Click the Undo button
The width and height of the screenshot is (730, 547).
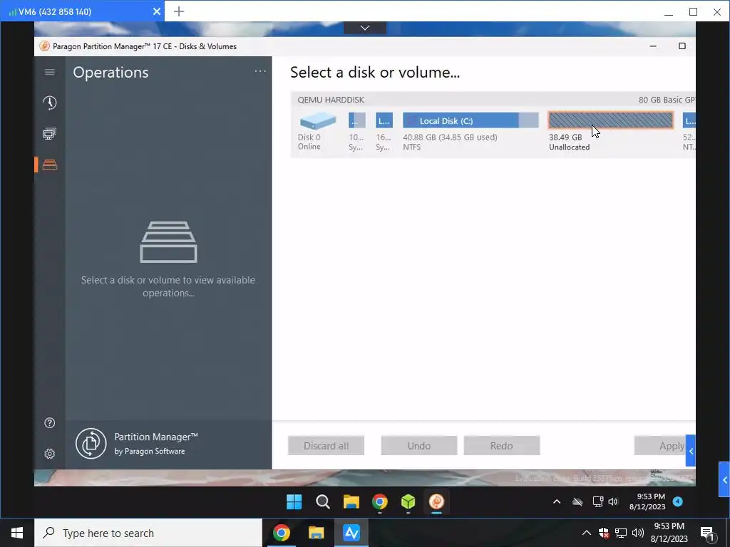pos(419,446)
